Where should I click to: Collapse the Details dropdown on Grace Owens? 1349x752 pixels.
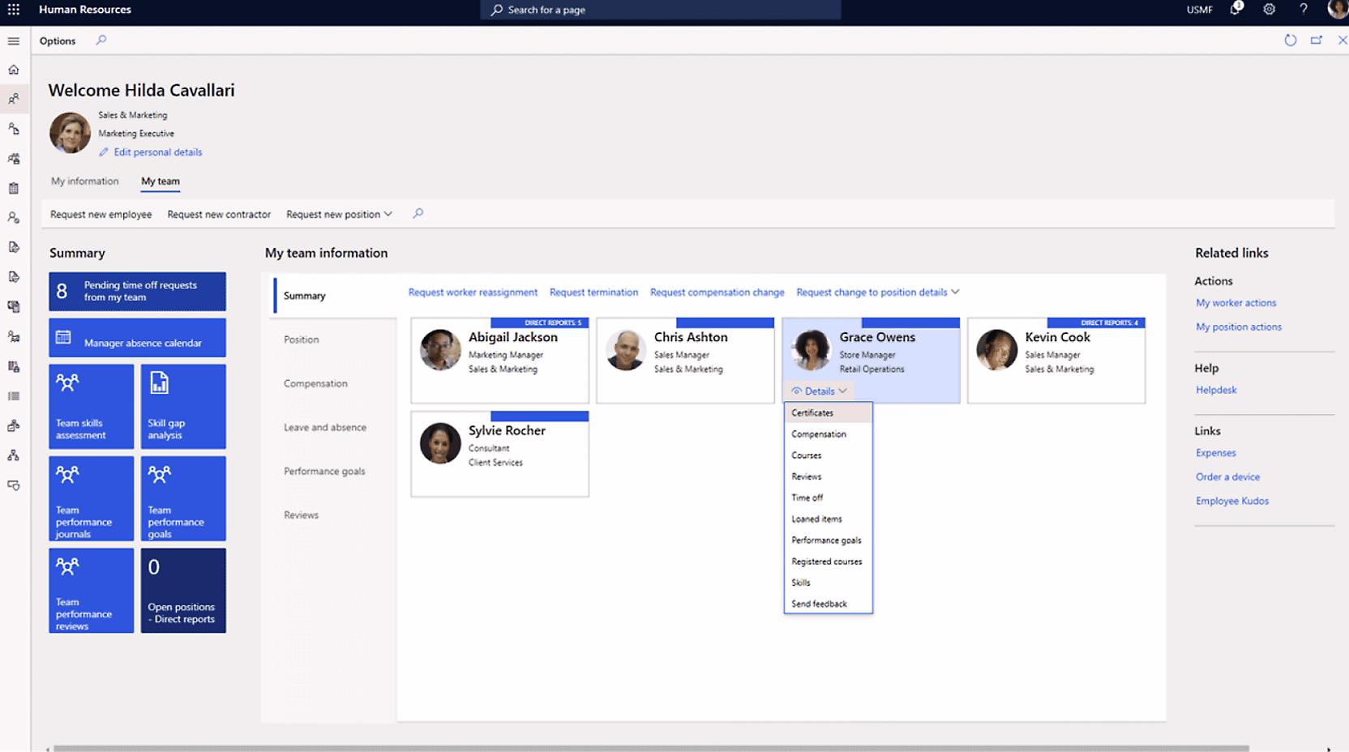tap(820, 391)
